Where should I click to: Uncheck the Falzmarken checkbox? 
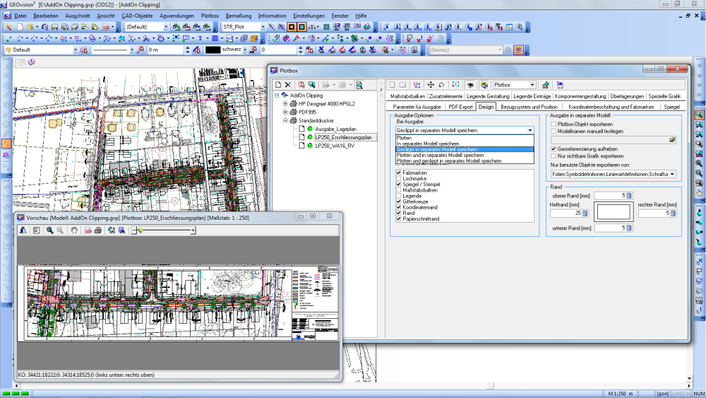click(399, 172)
